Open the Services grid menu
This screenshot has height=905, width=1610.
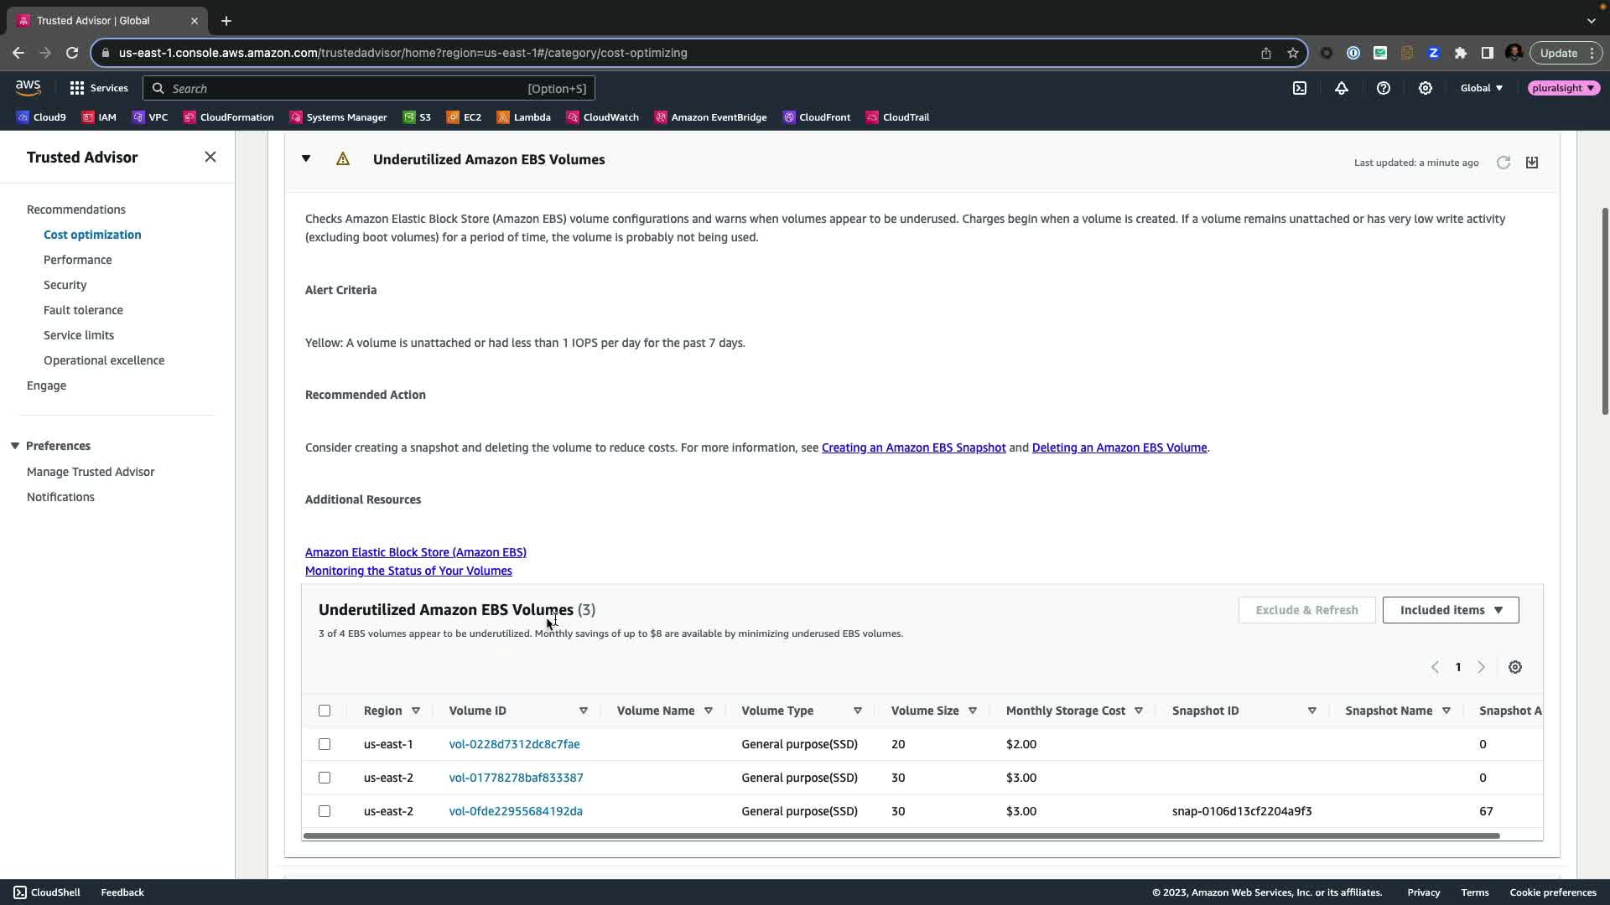tap(98, 88)
